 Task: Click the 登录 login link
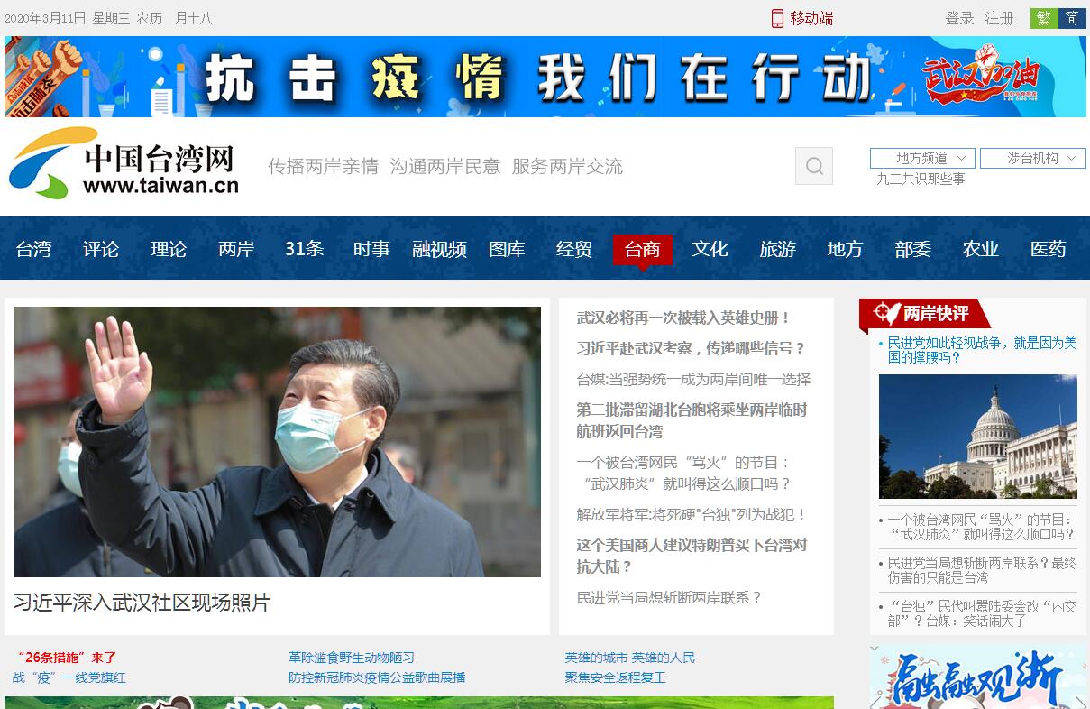pos(959,18)
